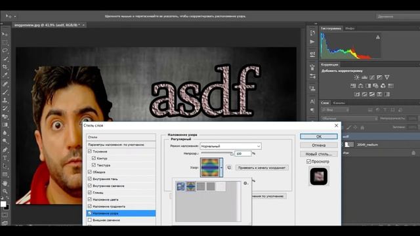
Task: Toggle the Контур checkbox
Action: pyautogui.click(x=94, y=158)
